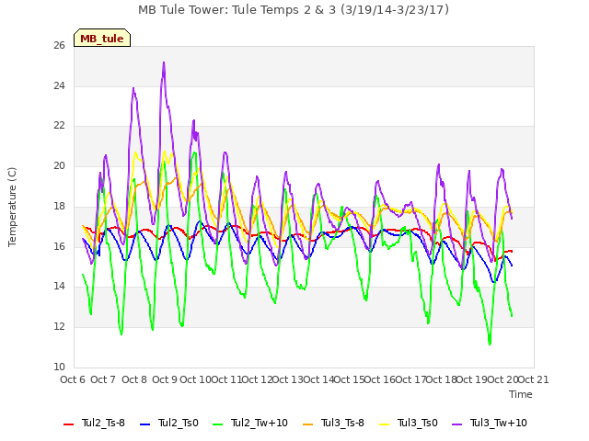This screenshot has height=441, width=589.
Task: Click the 26 y-axis tick label
Action: click(x=59, y=45)
